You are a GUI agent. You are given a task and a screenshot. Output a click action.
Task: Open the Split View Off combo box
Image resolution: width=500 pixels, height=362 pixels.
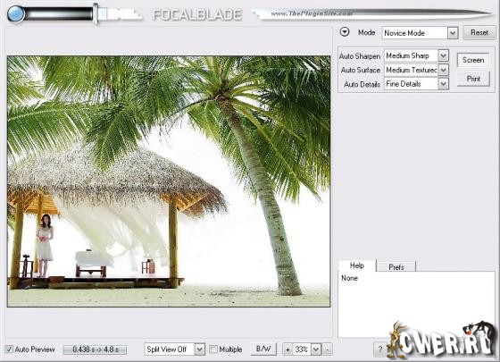click(x=174, y=349)
